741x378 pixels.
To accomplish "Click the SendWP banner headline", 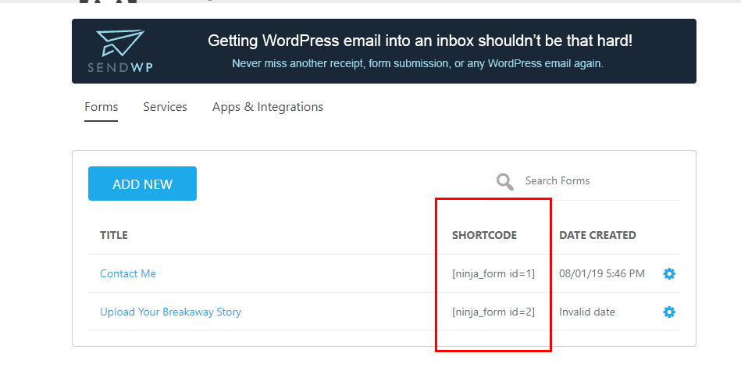I will 419,41.
